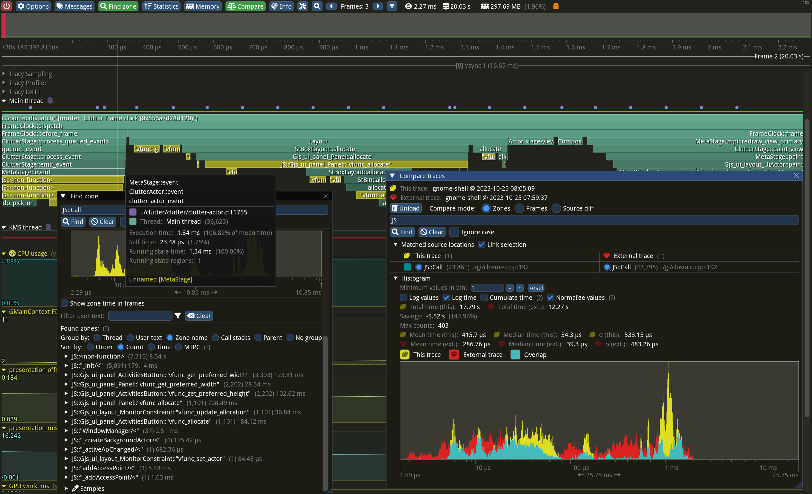Click the JS filter input in Compare traces
The width and height of the screenshot is (812, 494).
point(593,220)
